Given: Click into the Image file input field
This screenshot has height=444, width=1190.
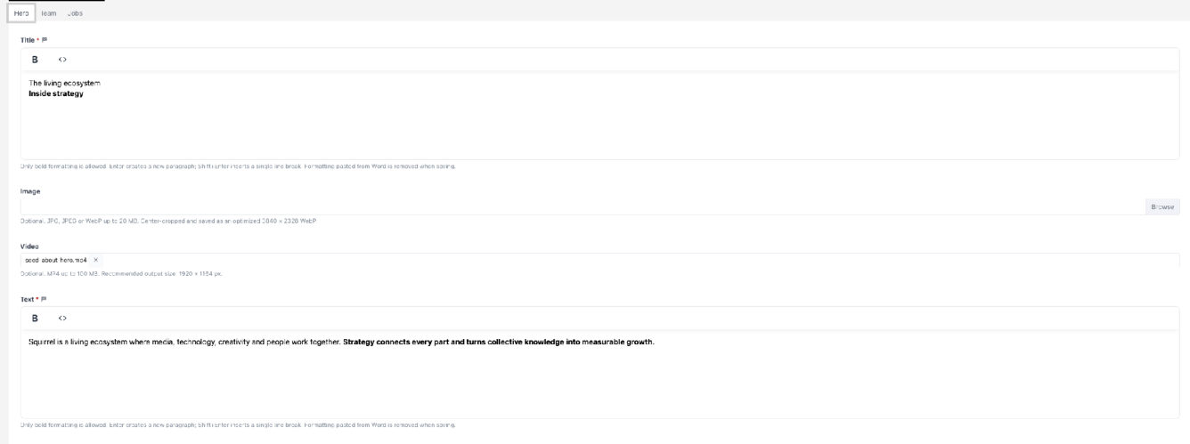Looking at the screenshot, I should [583, 206].
